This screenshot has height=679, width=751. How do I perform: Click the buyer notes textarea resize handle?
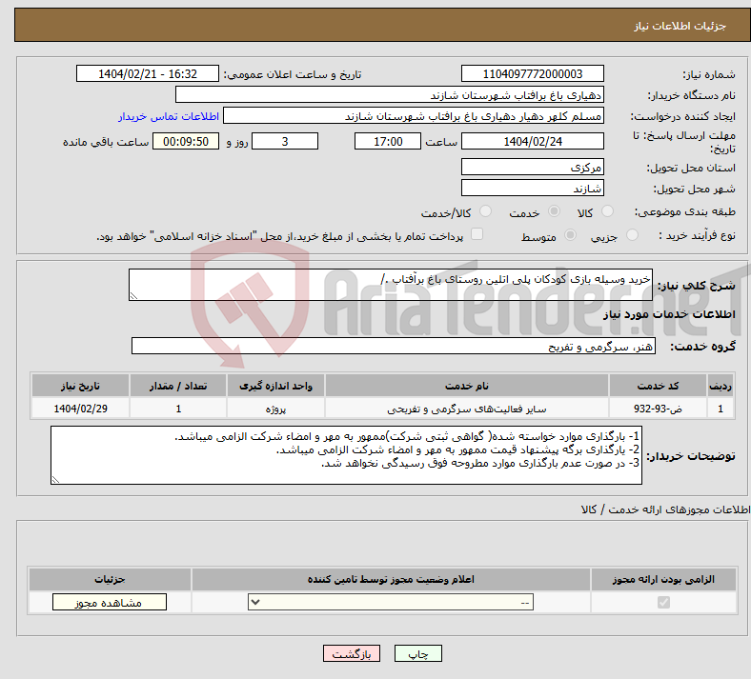[x=55, y=480]
